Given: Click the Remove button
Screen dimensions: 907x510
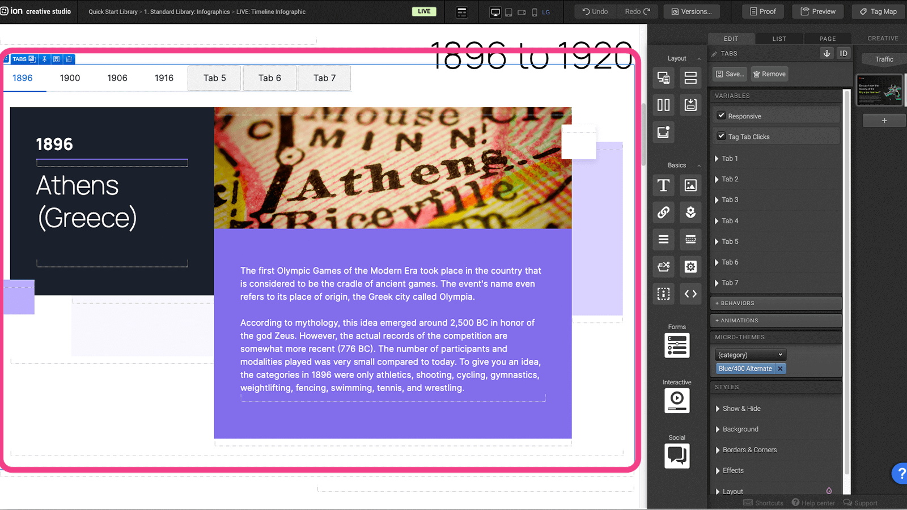Looking at the screenshot, I should (769, 74).
